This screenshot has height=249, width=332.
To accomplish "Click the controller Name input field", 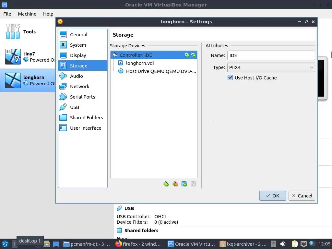I will (271, 55).
